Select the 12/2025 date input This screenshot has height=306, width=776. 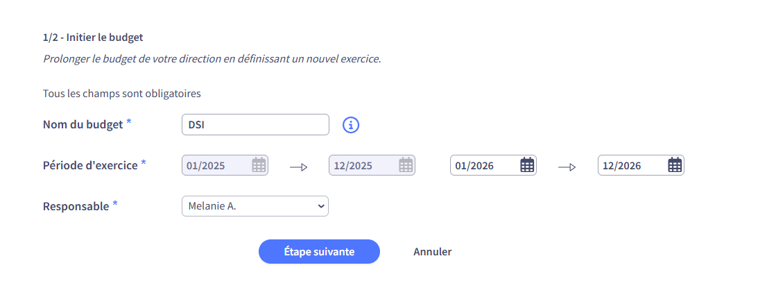(372, 165)
